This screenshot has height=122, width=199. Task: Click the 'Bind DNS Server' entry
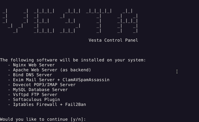(33, 75)
